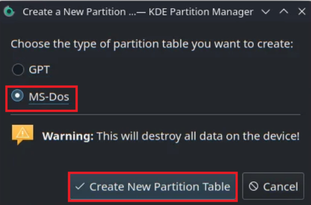Close the partition table dialog
The image size is (311, 205).
point(302,11)
